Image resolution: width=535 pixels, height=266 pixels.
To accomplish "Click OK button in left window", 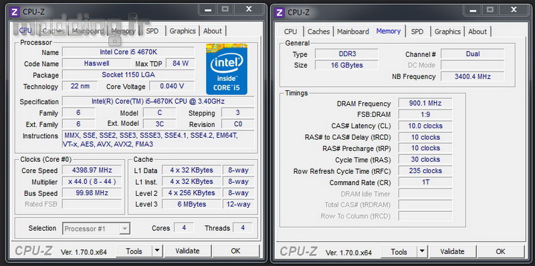I will (x=236, y=251).
